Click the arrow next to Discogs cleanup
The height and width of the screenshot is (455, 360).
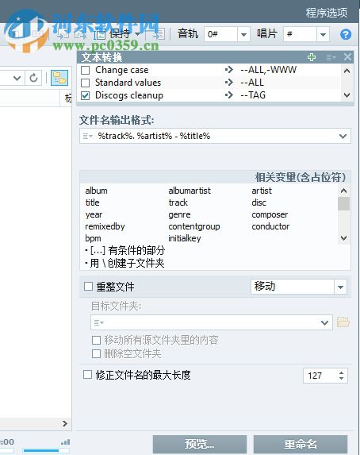pyautogui.click(x=228, y=94)
